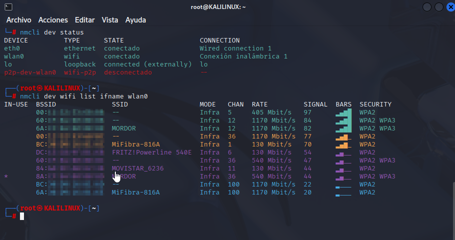This screenshot has width=455, height=240.
Task: Click the SECURITY column header
Action: [375, 104]
